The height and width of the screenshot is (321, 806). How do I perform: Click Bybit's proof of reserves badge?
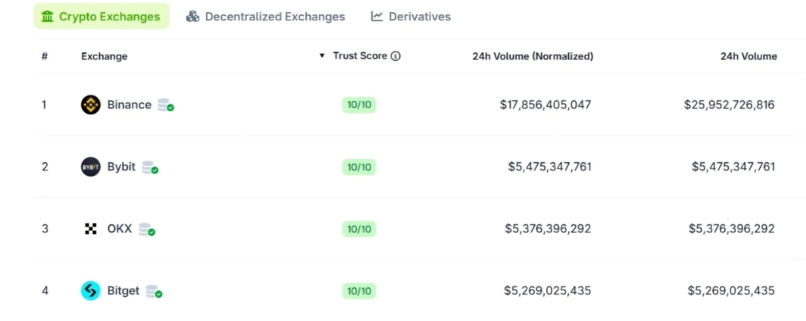pyautogui.click(x=150, y=167)
